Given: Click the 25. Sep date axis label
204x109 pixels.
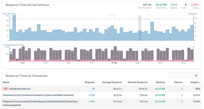Looking at the screenshot, I should [x=114, y=63].
